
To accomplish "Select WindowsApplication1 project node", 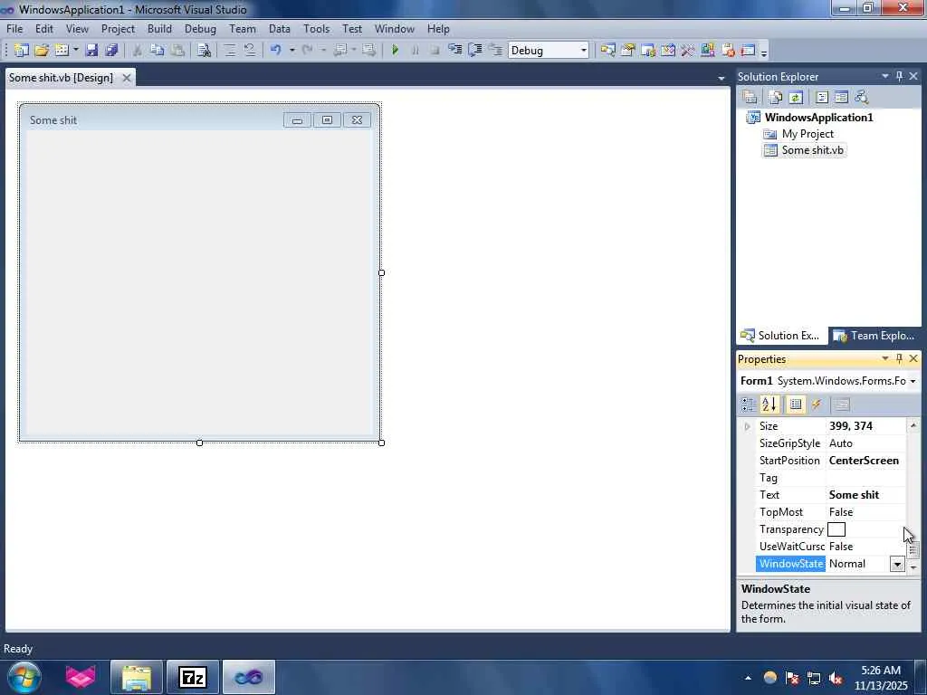I will 818,117.
